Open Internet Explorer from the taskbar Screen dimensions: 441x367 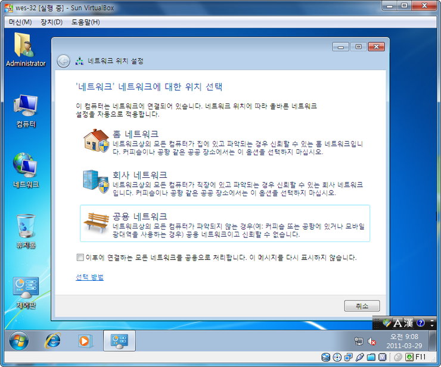(x=53, y=341)
